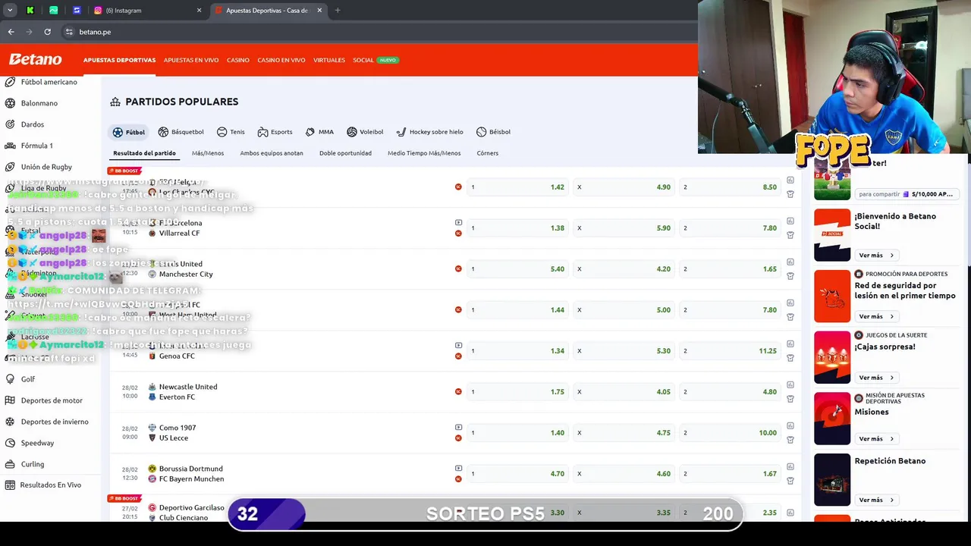Select the Hockey sobre hielo filter

429,132
